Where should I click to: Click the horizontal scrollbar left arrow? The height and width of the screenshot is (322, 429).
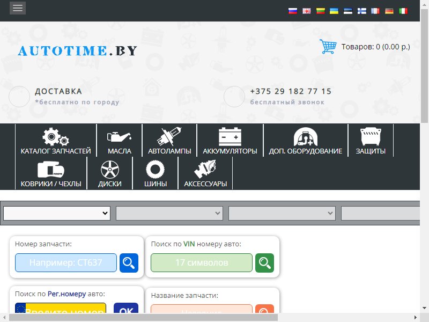pos(4,318)
